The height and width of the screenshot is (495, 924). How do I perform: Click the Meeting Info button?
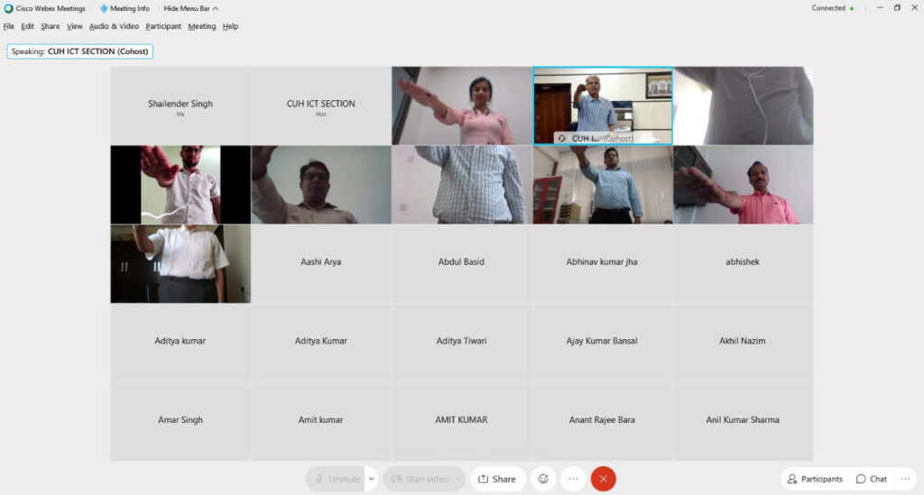click(125, 8)
